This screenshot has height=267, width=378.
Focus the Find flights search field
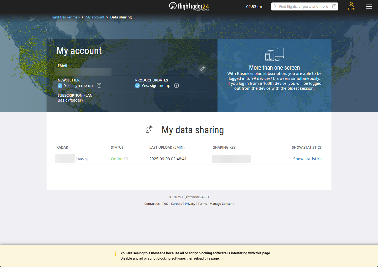tap(303, 7)
